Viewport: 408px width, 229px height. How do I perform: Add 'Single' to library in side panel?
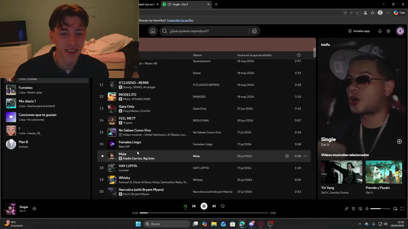click(x=399, y=142)
